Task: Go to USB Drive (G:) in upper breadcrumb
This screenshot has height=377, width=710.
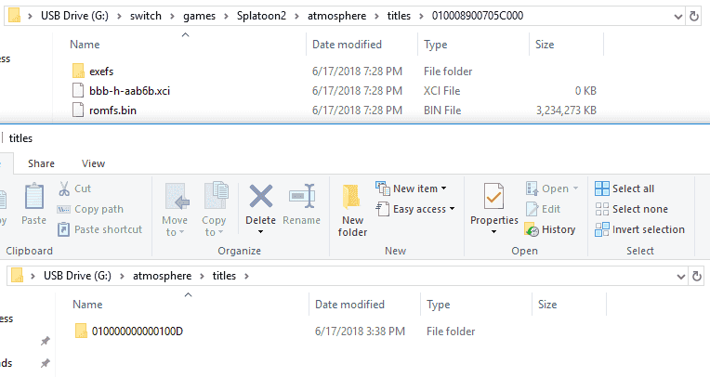Action: tap(74, 16)
